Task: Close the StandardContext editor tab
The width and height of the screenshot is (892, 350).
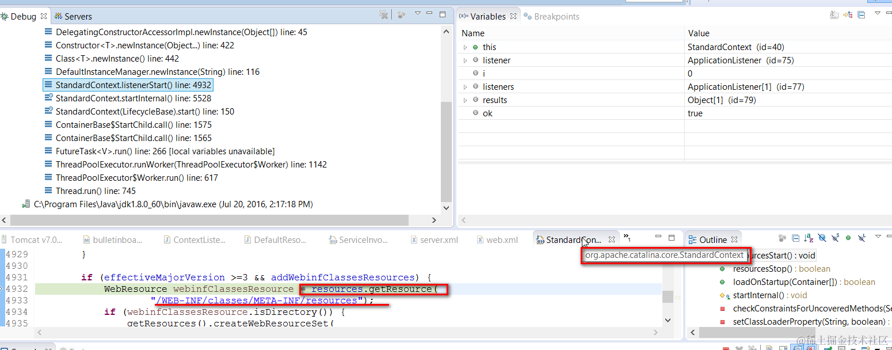Action: 612,239
